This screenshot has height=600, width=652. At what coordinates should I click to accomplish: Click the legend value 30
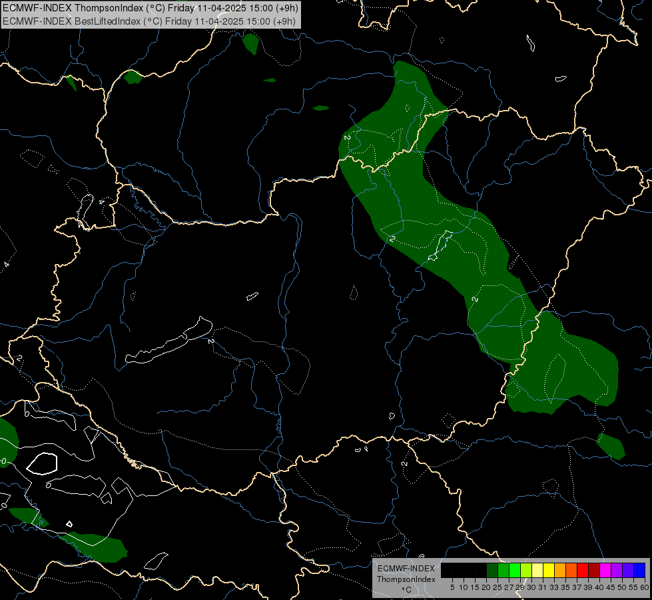(x=532, y=587)
